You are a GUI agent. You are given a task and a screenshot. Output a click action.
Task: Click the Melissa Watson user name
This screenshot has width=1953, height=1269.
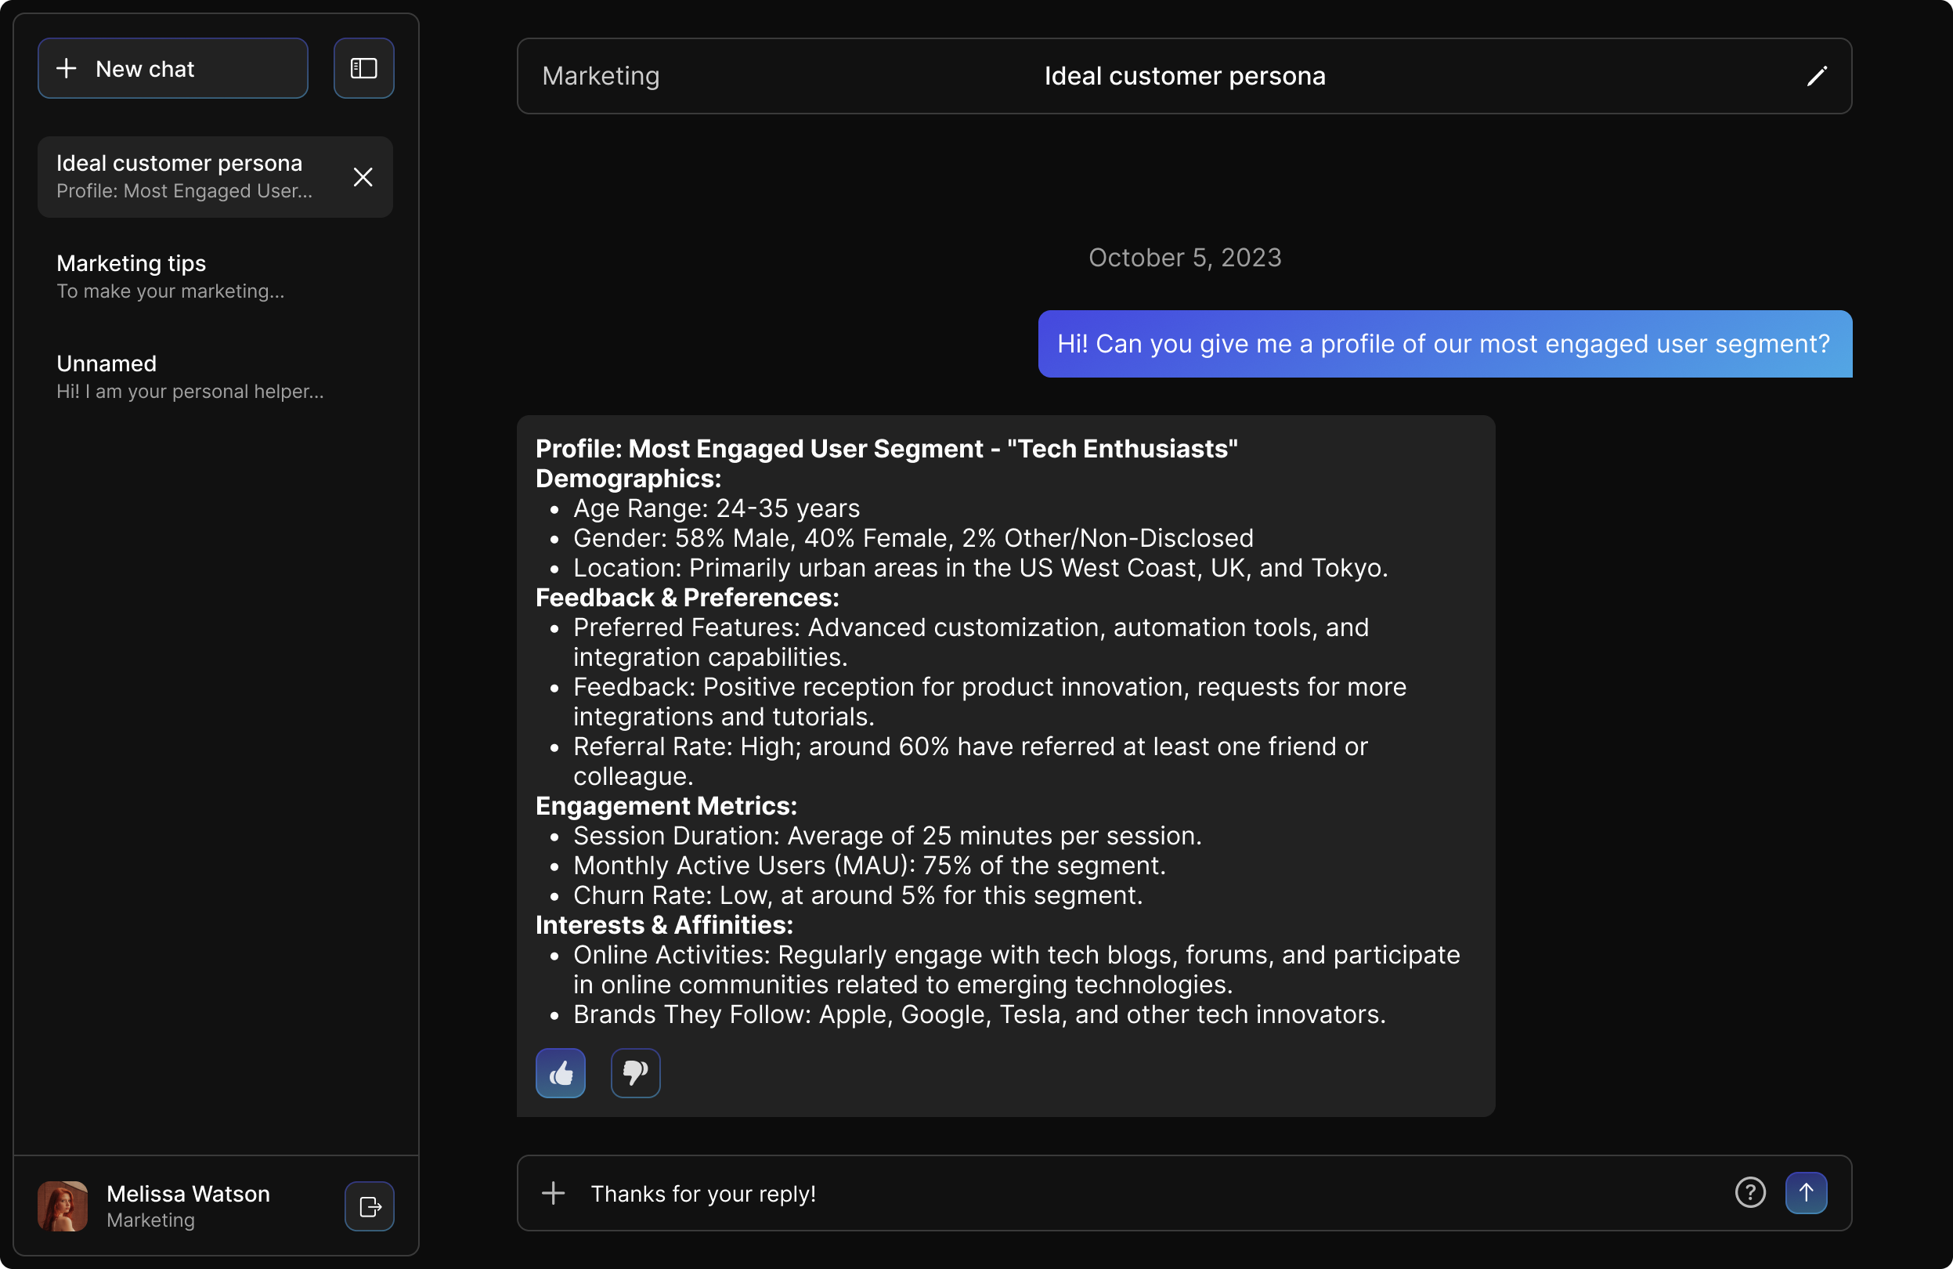click(188, 1194)
